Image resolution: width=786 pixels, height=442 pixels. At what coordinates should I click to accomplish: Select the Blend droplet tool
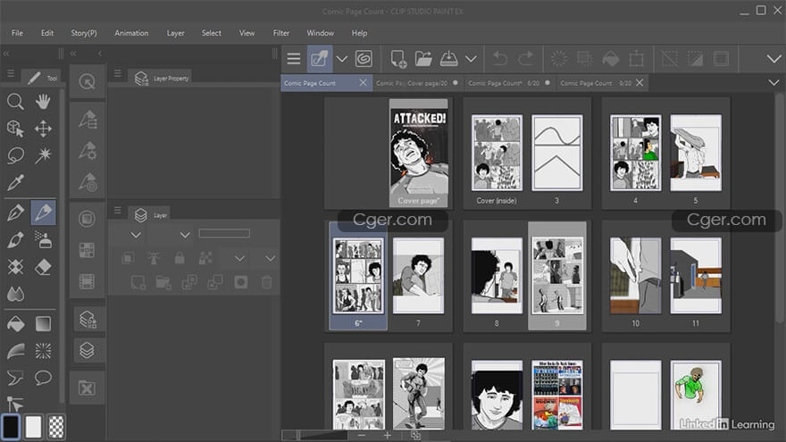click(15, 294)
